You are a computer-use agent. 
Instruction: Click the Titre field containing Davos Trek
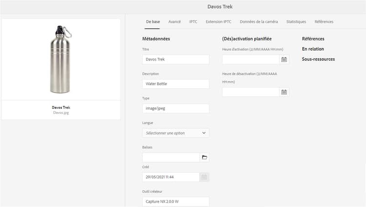pos(176,59)
